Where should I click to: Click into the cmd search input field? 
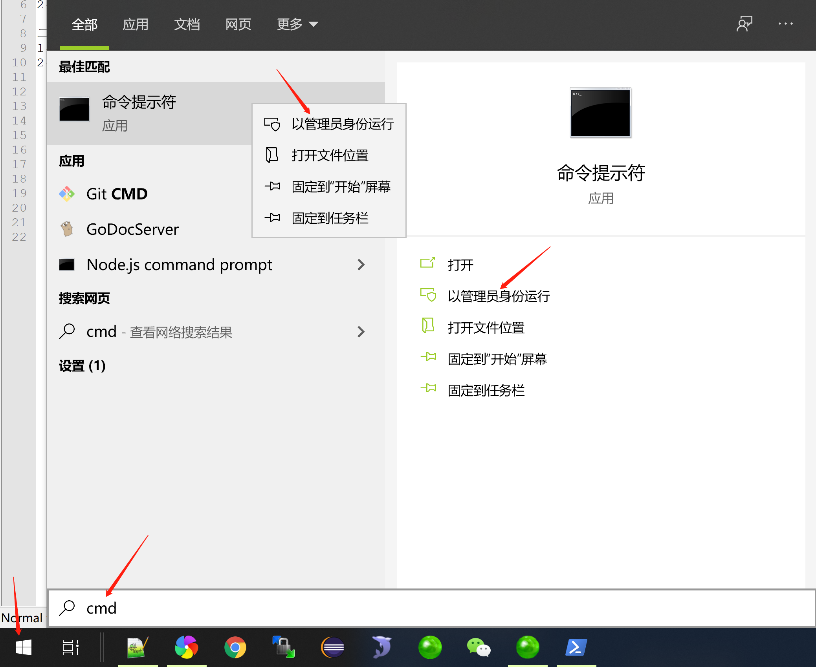[432, 608]
